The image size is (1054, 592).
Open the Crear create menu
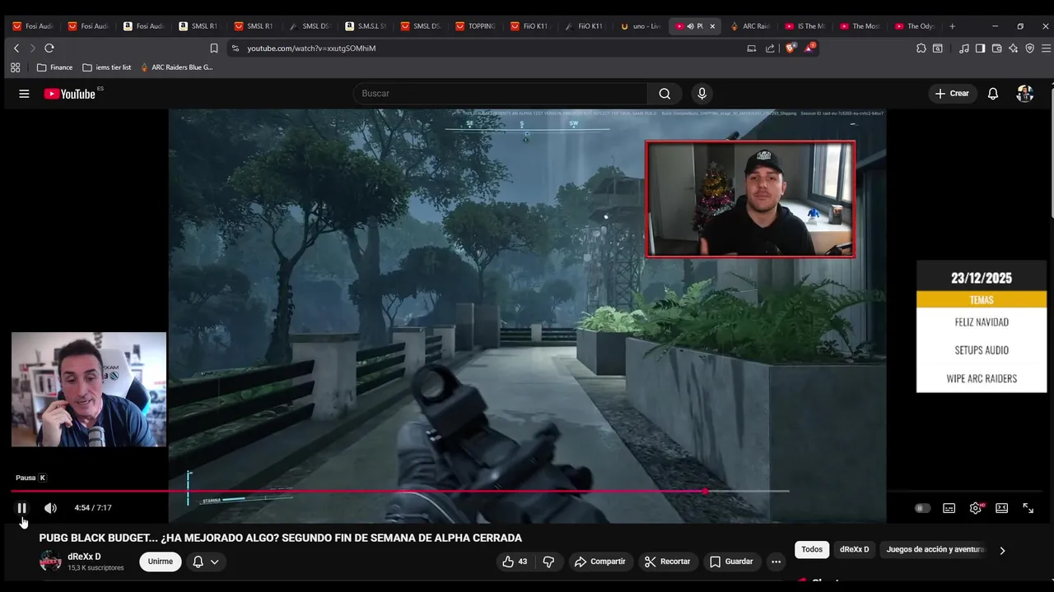pos(952,94)
